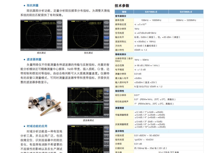Image resolution: width=224 pixels, height=153 pixels.
Task: Click the 测量精度 table section row
Action: 120,108
